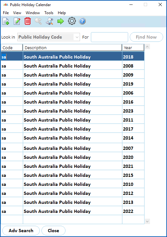Open the Help menu
Viewport: 167px width, 237px height.
(62, 13)
